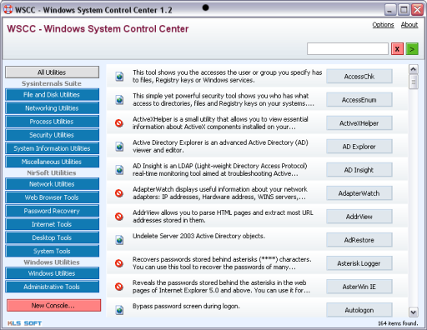Click the web icon beside AccessChk description

click(119, 77)
